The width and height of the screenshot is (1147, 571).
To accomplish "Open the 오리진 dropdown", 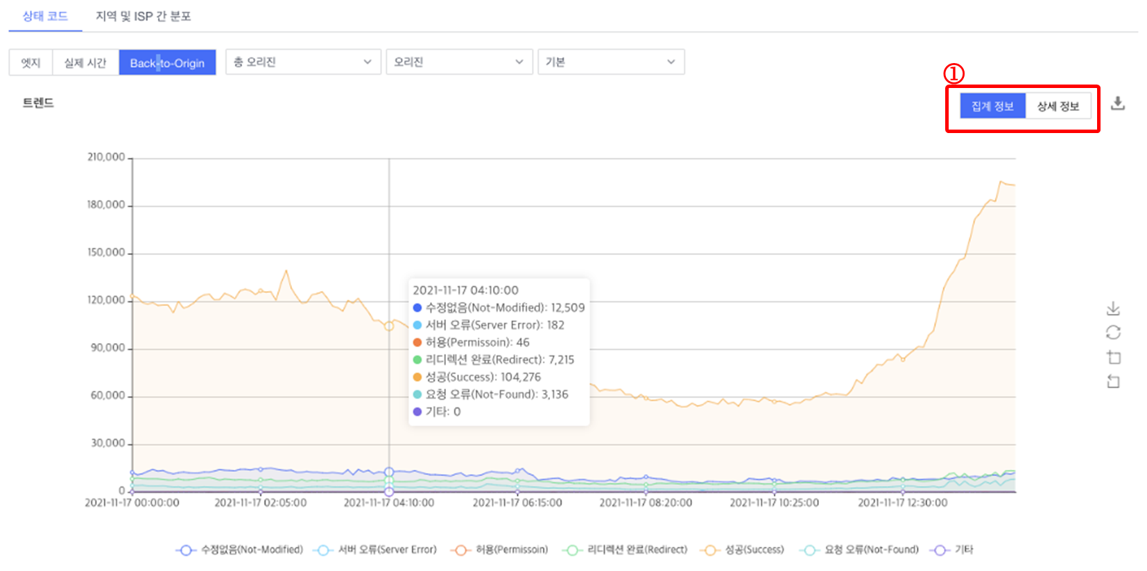I will [459, 62].
